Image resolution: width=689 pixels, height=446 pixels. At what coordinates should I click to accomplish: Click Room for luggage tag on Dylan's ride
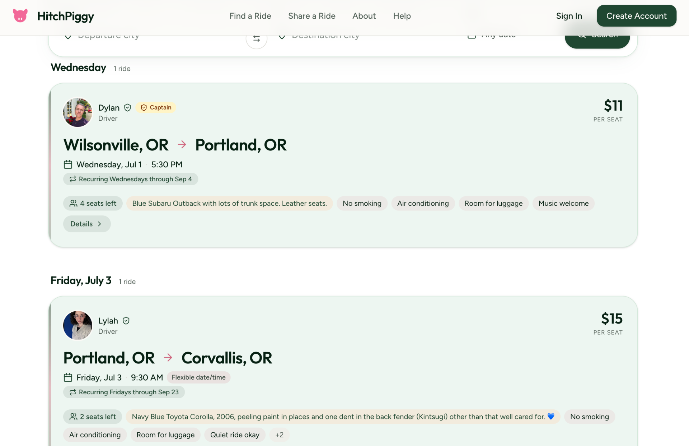pyautogui.click(x=493, y=203)
